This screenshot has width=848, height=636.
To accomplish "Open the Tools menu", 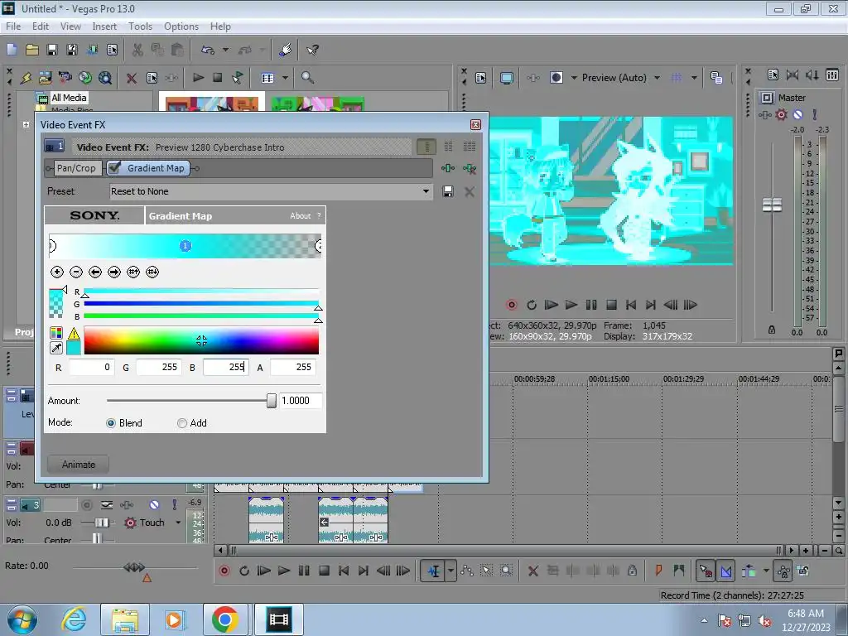I will (x=140, y=26).
